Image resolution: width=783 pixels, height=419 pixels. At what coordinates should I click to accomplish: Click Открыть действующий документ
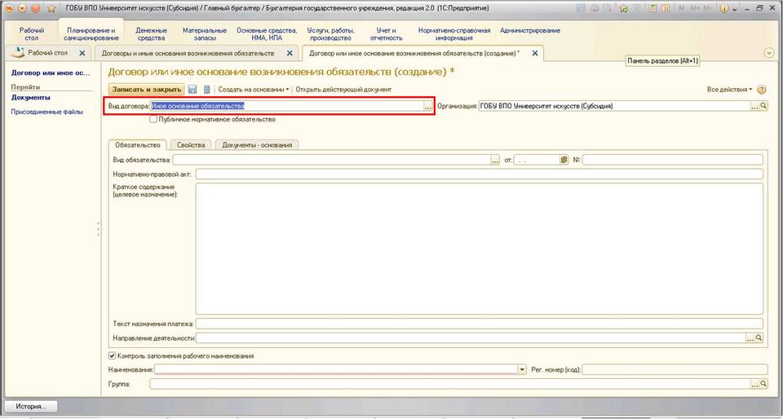point(343,90)
